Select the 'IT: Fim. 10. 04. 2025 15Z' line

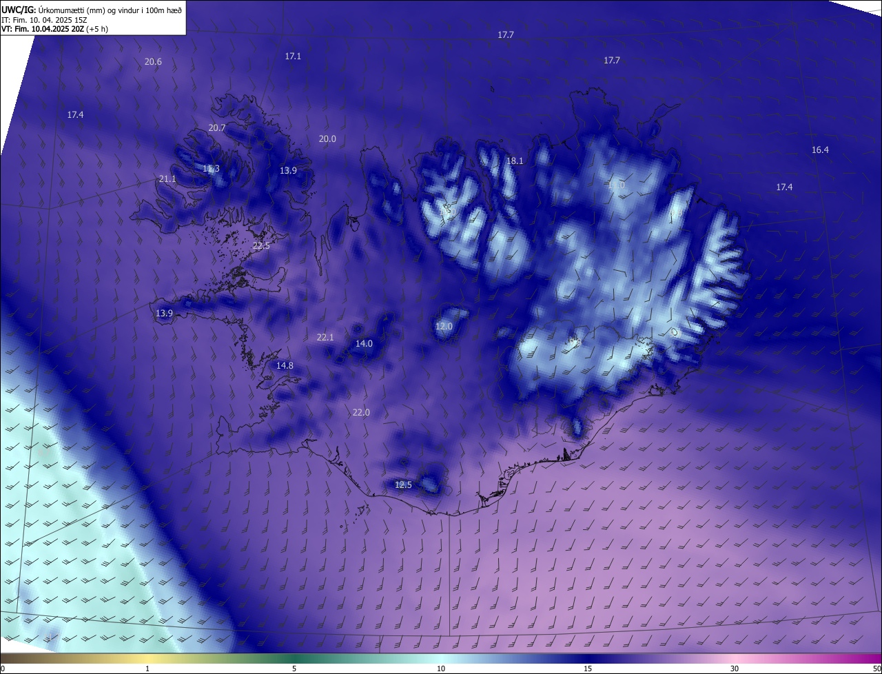[44, 19]
